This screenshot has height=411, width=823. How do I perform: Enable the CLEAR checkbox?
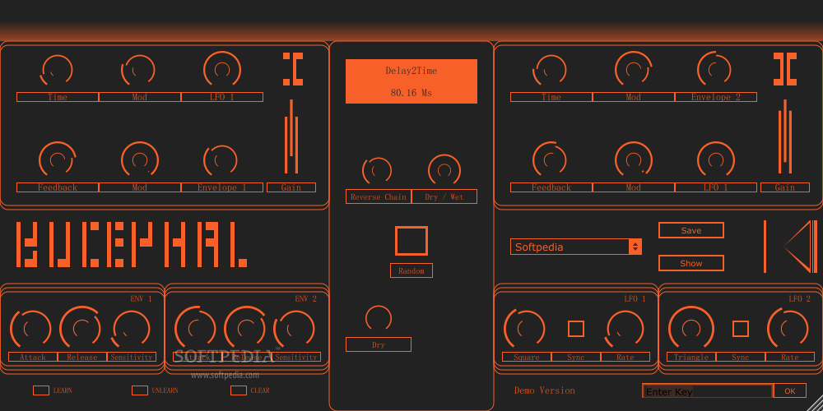239,390
